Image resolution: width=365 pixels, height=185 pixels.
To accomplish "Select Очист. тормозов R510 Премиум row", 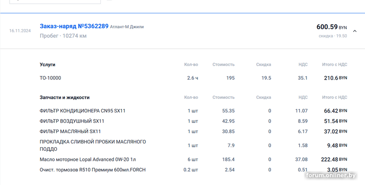I will 93,170.
